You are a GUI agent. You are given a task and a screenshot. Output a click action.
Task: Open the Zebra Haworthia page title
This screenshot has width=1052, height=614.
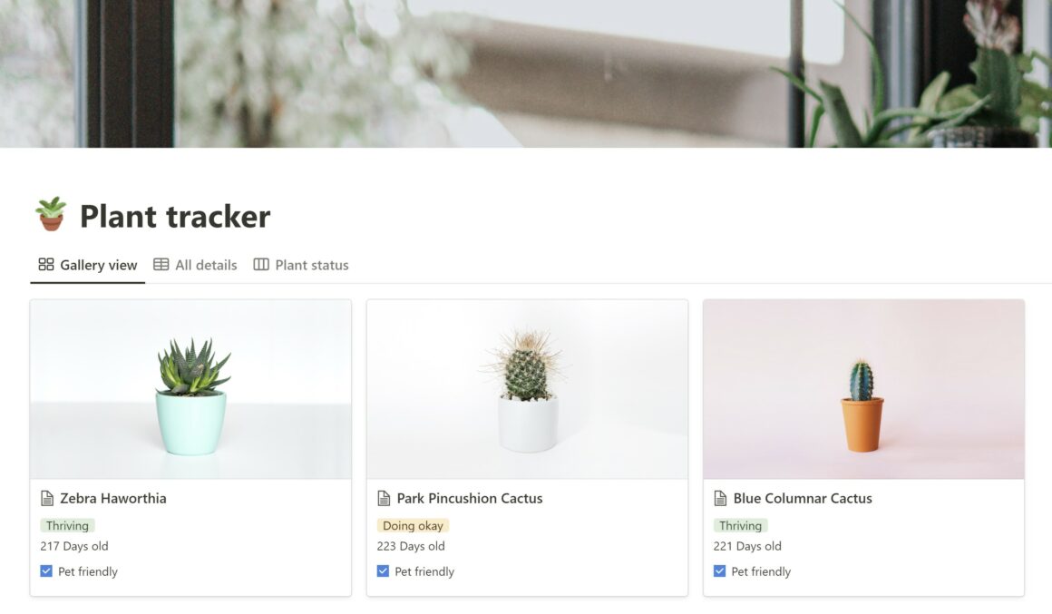click(112, 498)
